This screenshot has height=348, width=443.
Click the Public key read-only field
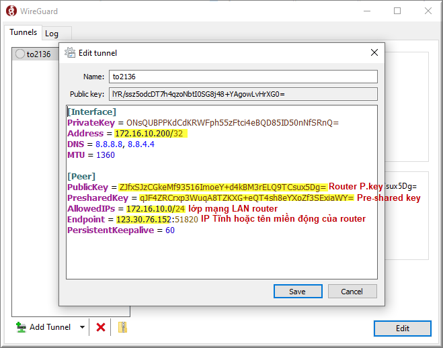[243, 94]
